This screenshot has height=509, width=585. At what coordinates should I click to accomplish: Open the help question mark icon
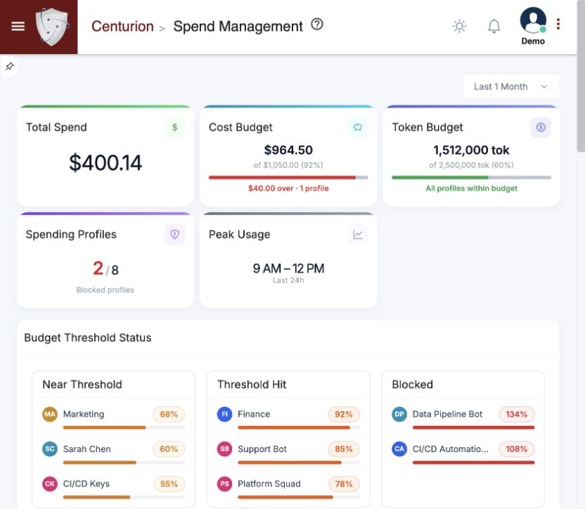tap(316, 25)
